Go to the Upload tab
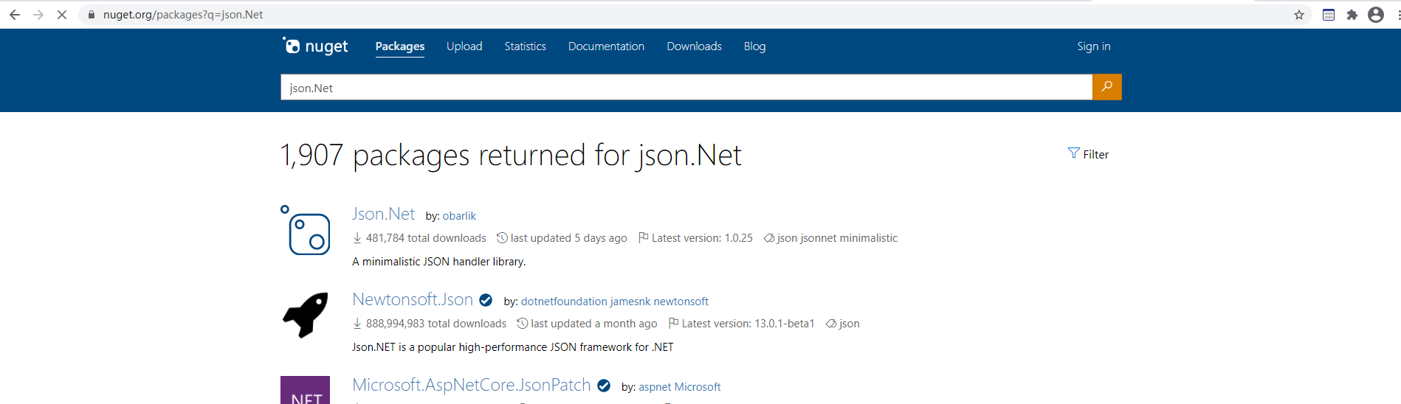This screenshot has width=1401, height=404. pos(464,46)
